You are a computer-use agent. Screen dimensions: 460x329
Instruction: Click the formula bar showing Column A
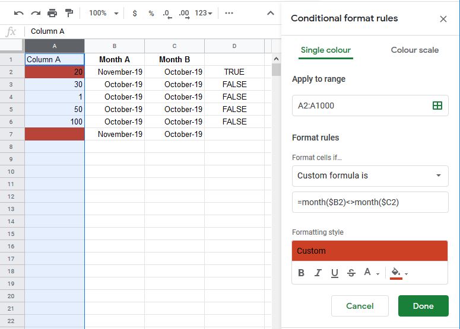point(153,31)
